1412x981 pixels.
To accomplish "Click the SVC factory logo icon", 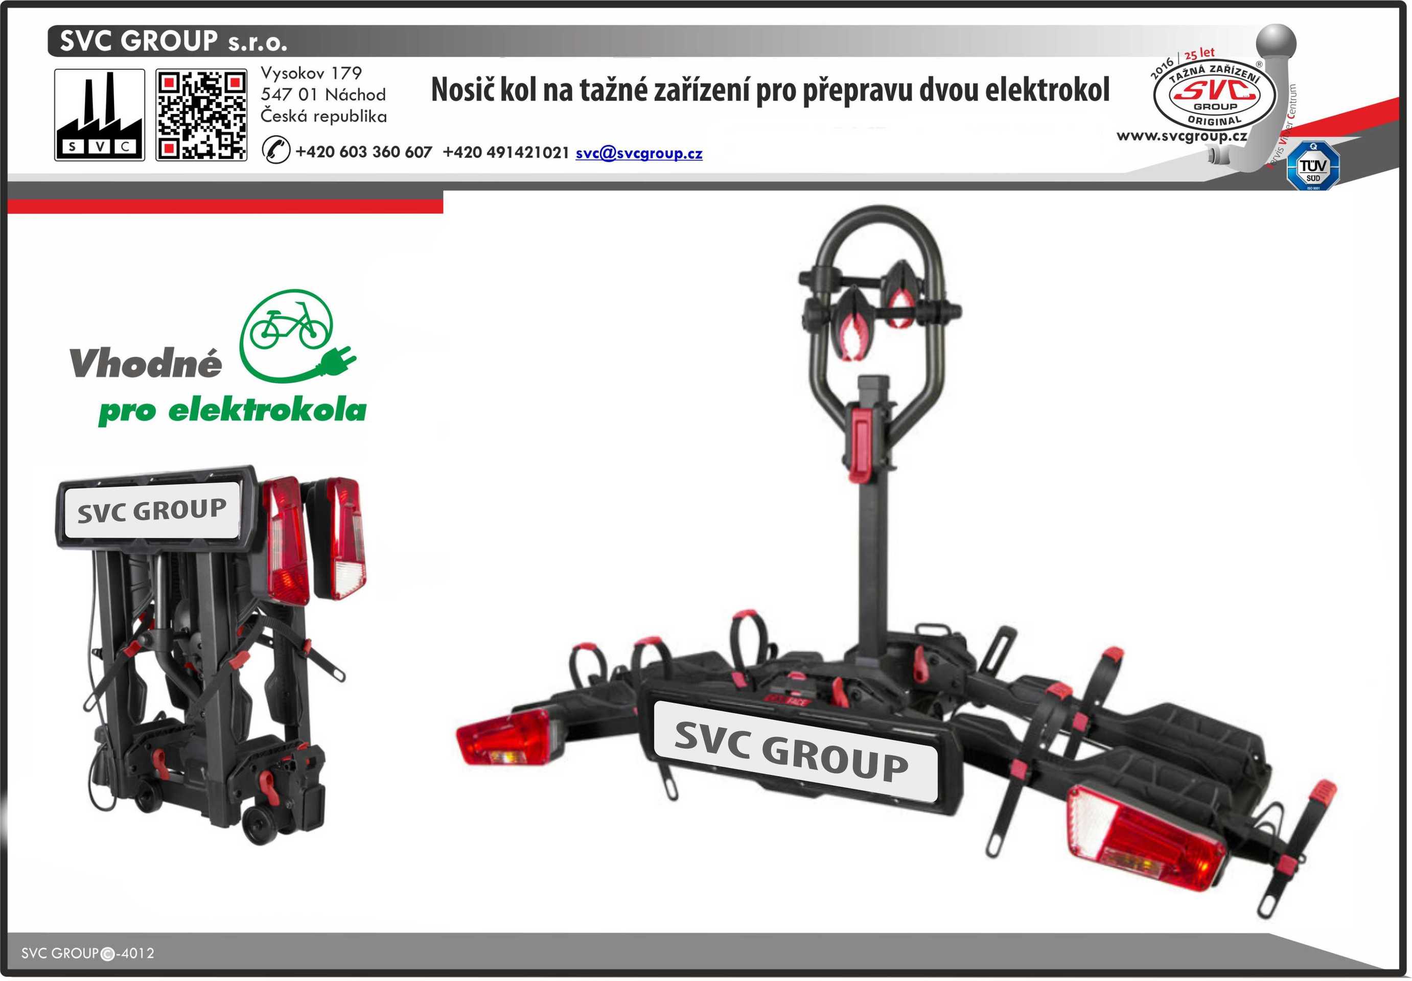I will coord(100,115).
